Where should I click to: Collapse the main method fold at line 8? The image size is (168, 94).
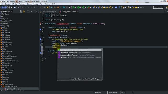tap(44, 28)
